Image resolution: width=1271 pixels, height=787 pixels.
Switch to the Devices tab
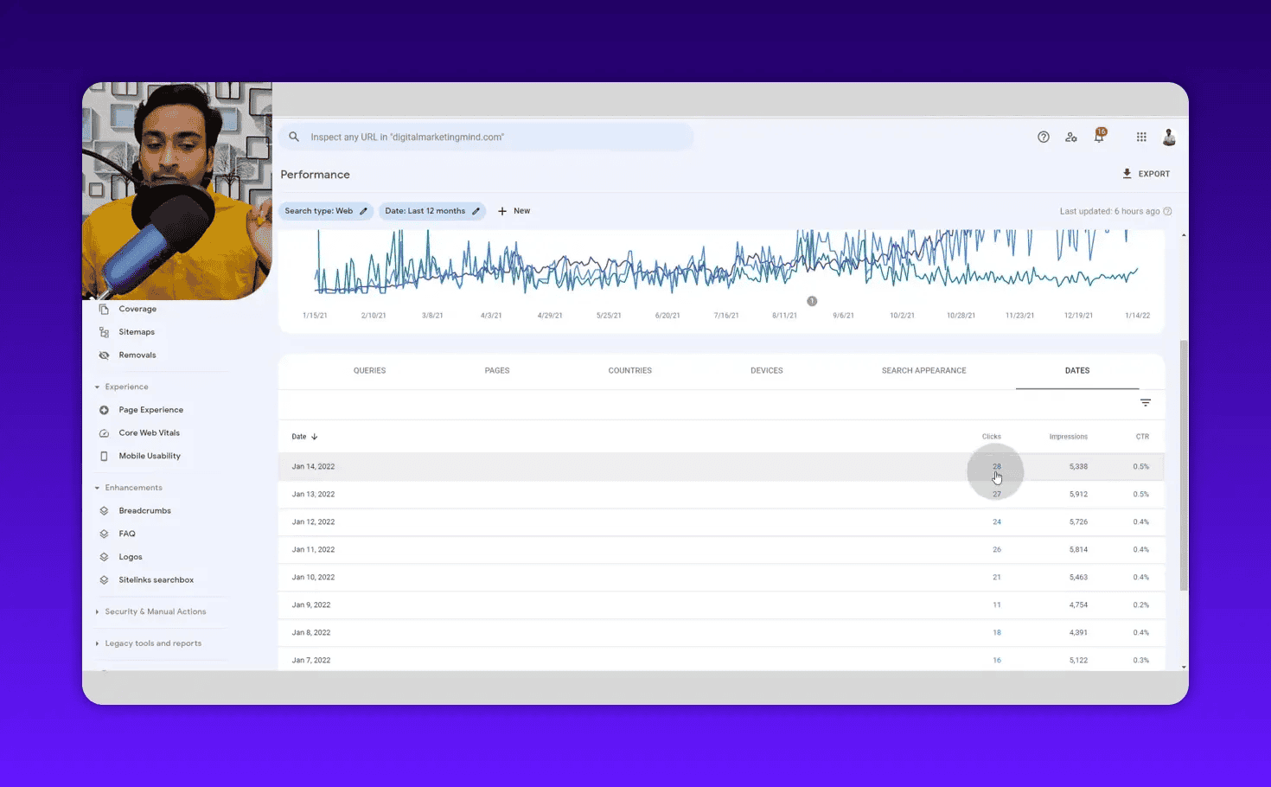point(766,370)
